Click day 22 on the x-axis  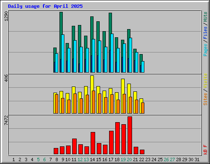(x=142, y=159)
